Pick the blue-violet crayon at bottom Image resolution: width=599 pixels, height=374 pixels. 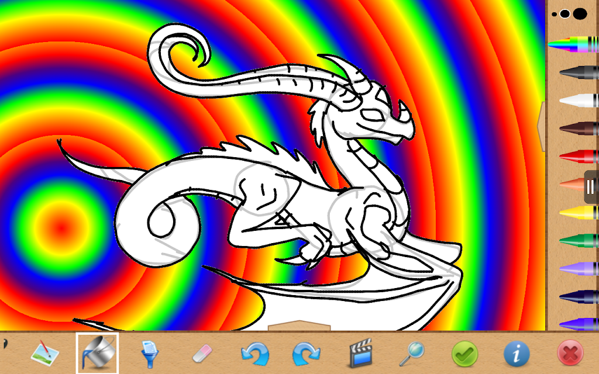[579, 324]
